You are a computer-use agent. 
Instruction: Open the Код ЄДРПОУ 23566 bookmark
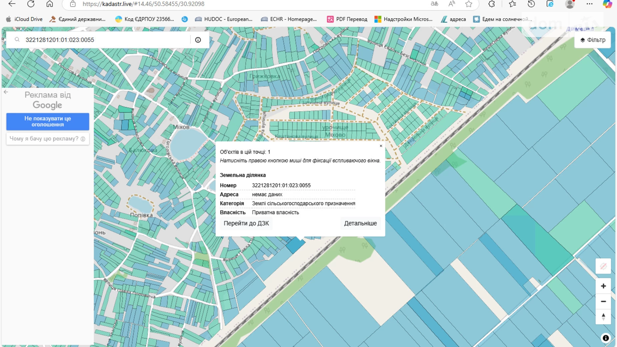point(144,19)
